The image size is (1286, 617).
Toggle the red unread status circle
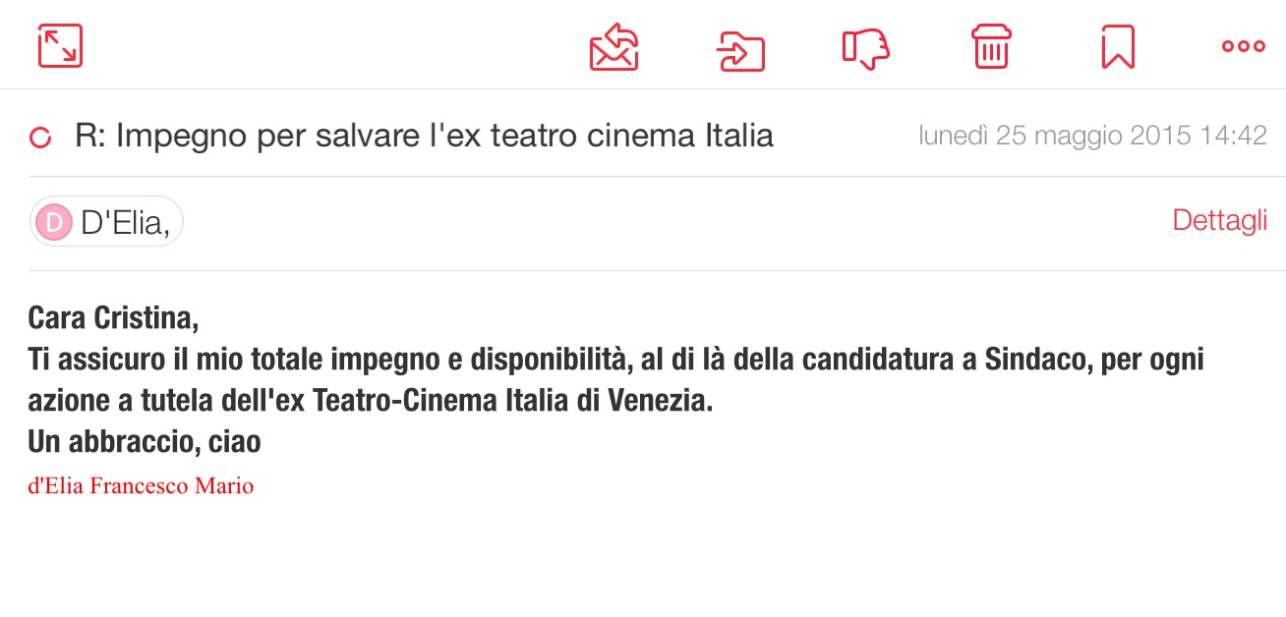(40, 138)
